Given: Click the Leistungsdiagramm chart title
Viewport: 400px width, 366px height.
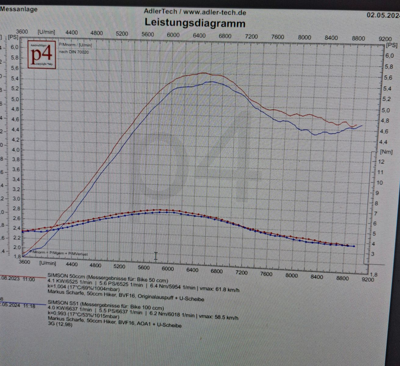Looking at the screenshot, I should coord(195,23).
